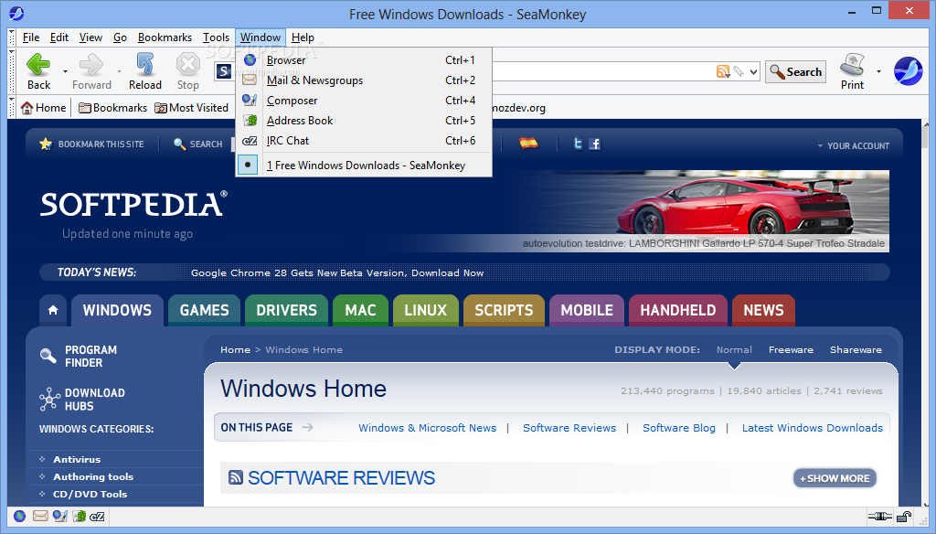Click the security padlock status icon
This screenshot has width=936, height=534.
click(x=904, y=517)
